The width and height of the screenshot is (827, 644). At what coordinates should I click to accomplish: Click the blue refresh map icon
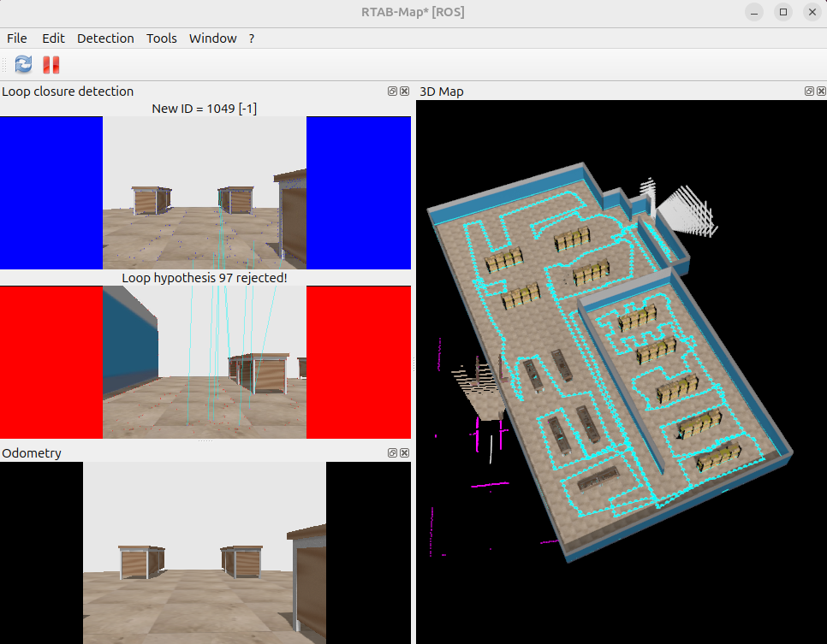[x=23, y=64]
